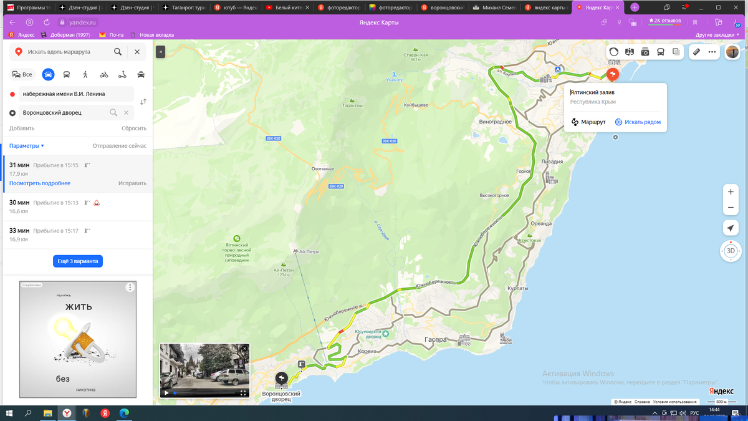
Task: Clear the Воронцовский дворец destination field
Action: (126, 113)
